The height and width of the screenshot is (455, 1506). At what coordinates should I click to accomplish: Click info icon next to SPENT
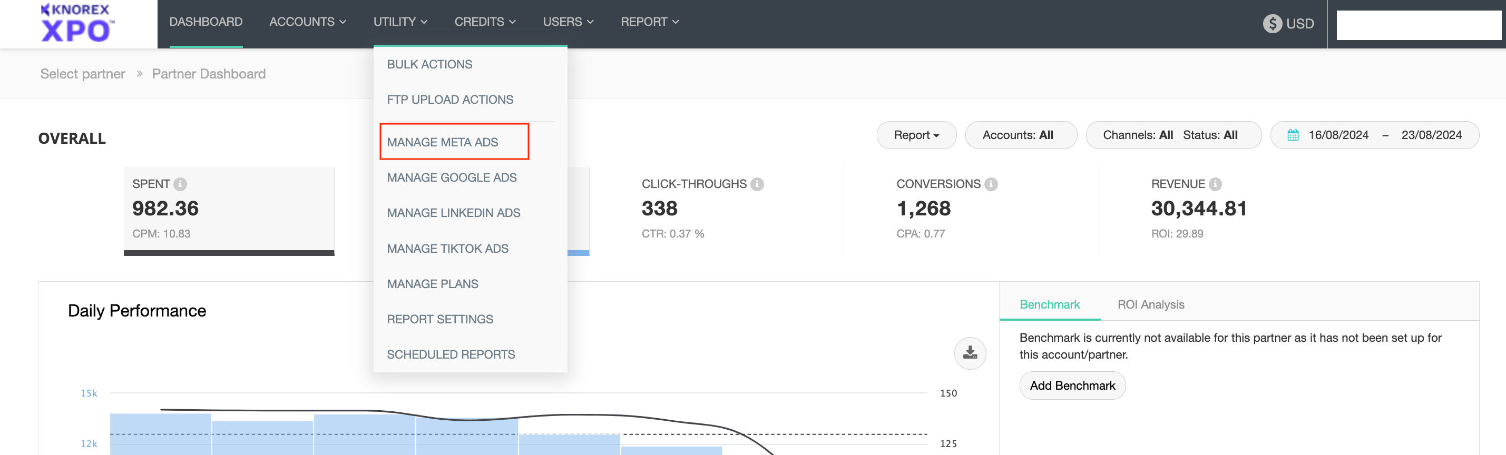181,184
